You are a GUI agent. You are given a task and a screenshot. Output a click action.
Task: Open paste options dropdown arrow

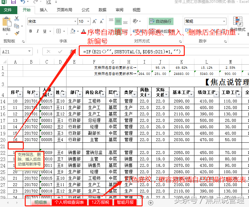7,34
